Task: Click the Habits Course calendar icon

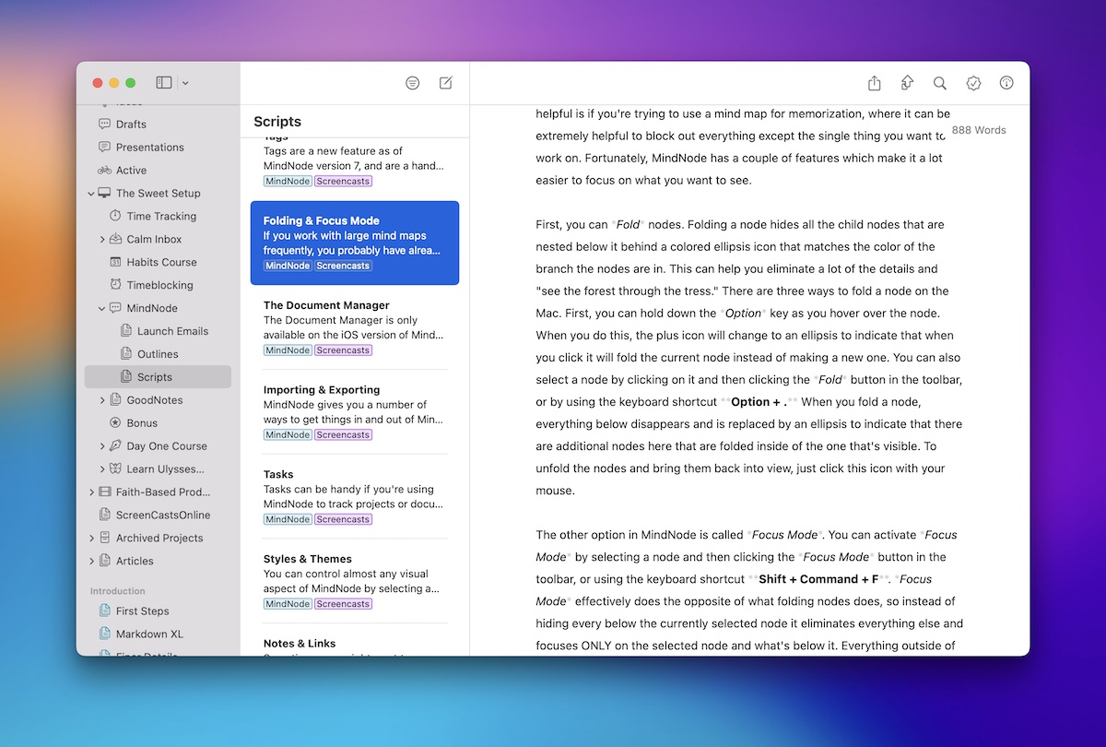Action: tap(115, 263)
